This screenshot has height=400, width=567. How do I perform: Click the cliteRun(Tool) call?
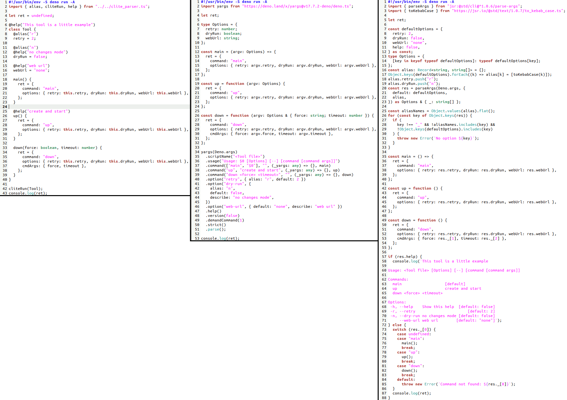click(26, 189)
